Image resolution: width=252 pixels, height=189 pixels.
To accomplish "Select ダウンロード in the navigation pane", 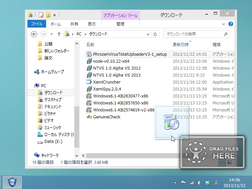I will click(51, 93).
